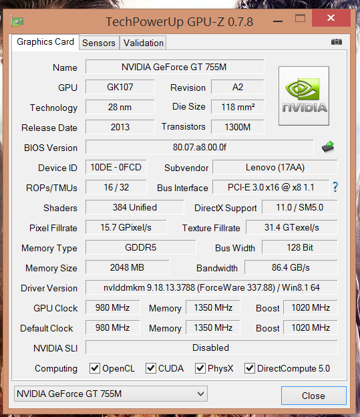This screenshot has height=417, width=360.
Task: Toggle the PhysX checkbox
Action: 200,368
